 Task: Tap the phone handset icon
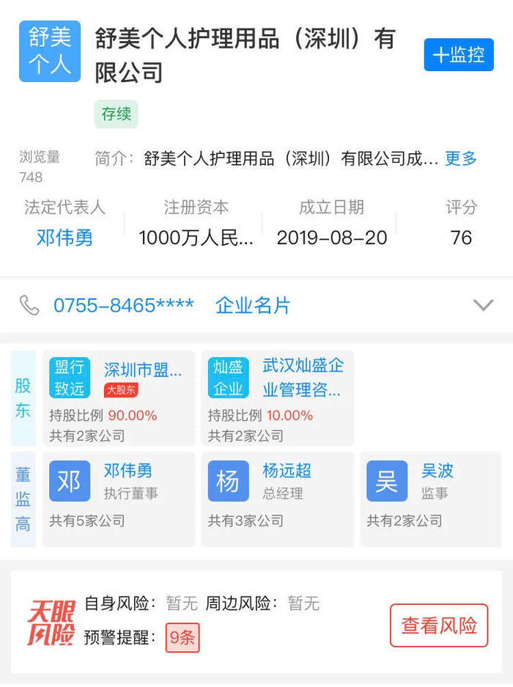(29, 306)
